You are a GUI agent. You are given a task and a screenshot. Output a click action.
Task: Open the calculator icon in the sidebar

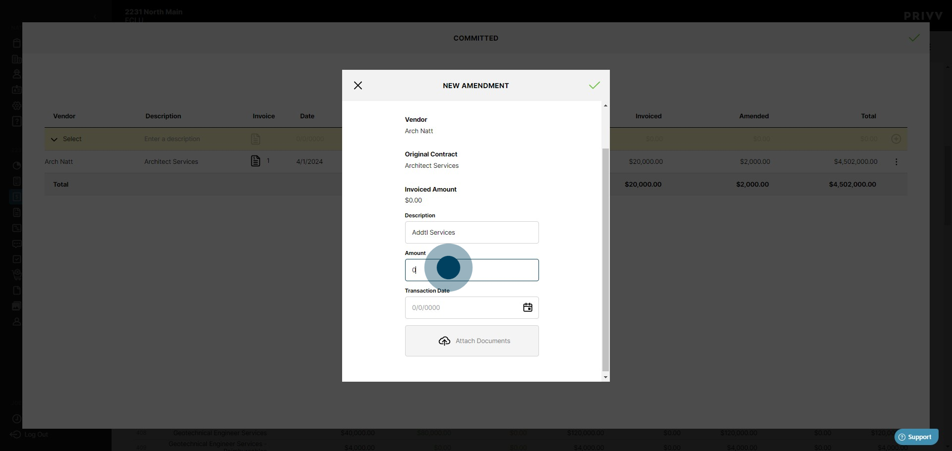(16, 181)
